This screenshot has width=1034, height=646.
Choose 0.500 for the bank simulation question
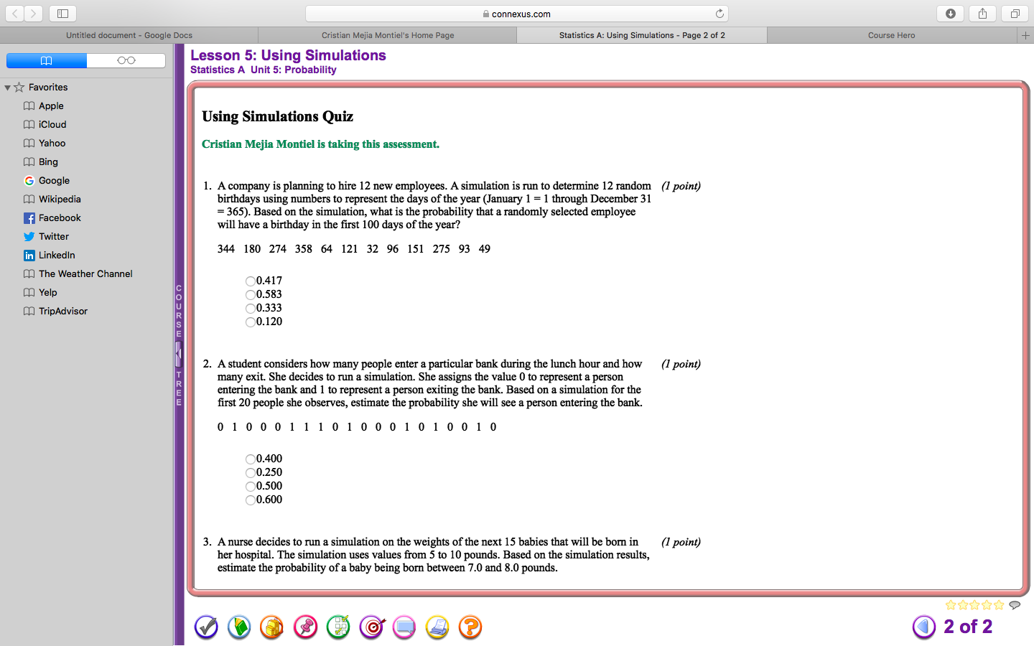(x=250, y=486)
